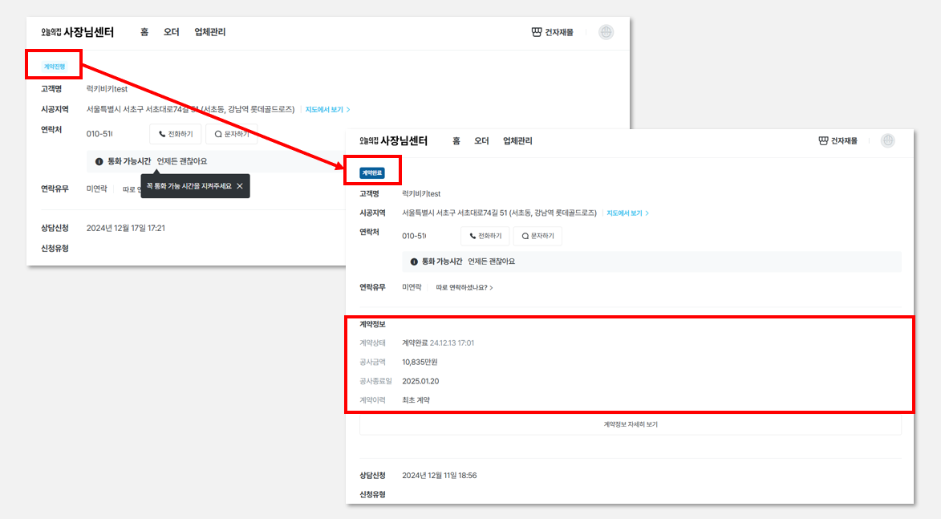Open 오더 menu in the front window
The image size is (941, 519).
[x=482, y=141]
